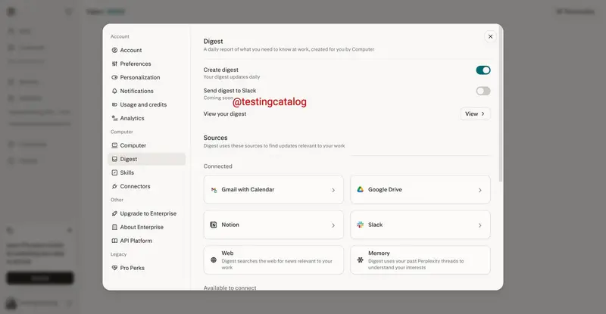Open the Account settings page

(146, 50)
